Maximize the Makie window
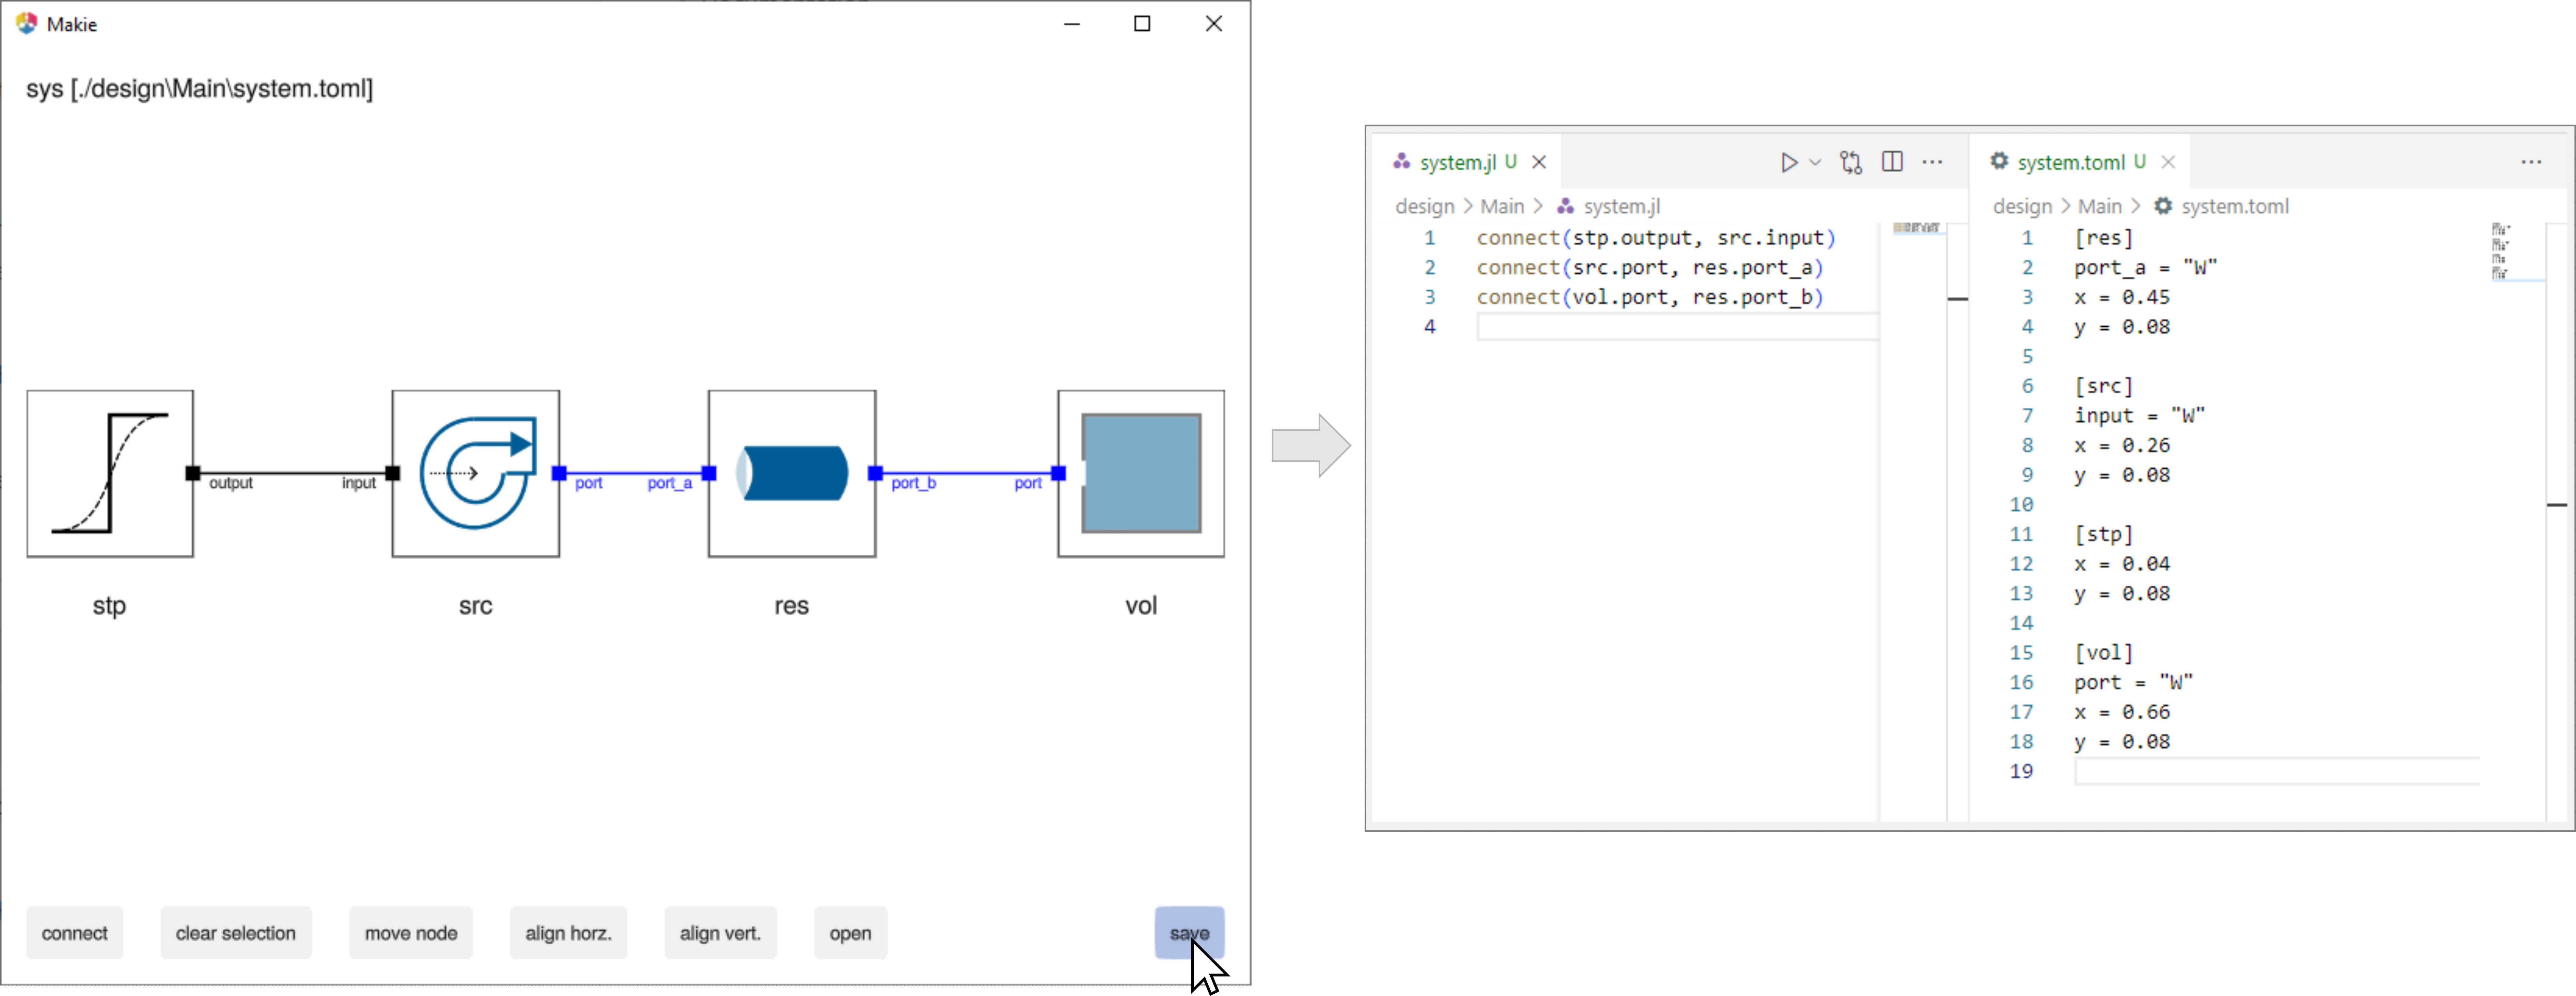 point(1142,23)
